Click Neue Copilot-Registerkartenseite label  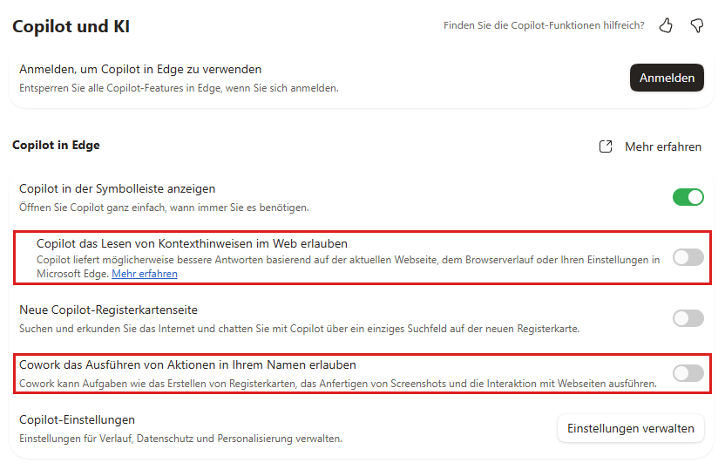coord(108,310)
